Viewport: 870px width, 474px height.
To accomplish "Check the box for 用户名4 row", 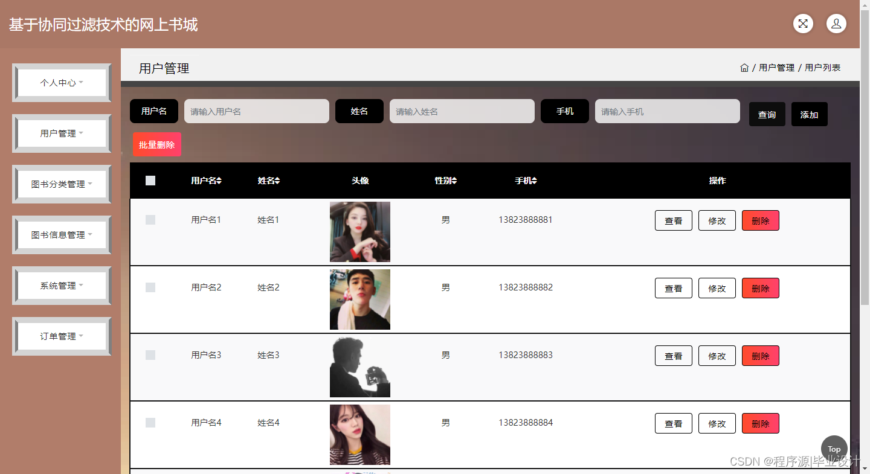I will [150, 423].
